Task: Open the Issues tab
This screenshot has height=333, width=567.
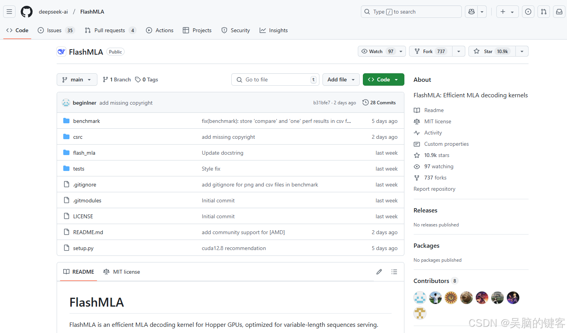Action: tap(56, 30)
